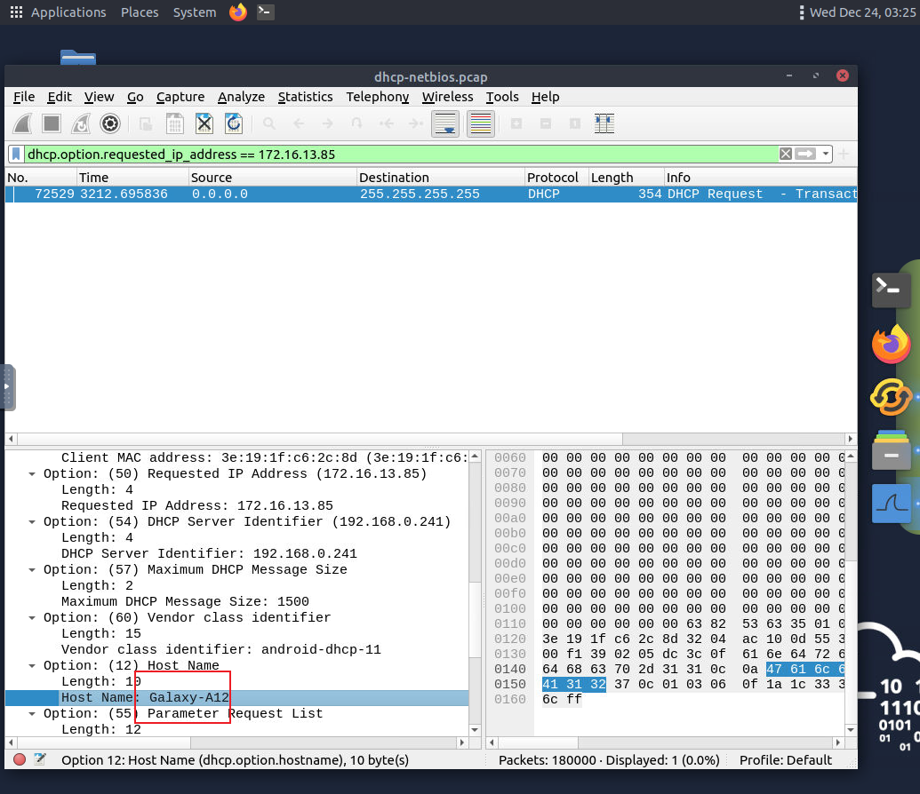Jump to the last packet
920x794 pixels.
(415, 123)
